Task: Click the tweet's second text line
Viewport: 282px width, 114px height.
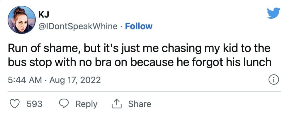Action: click(x=140, y=63)
